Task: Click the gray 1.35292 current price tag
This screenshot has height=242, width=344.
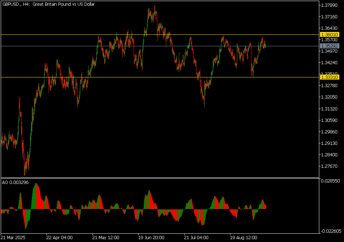Action: point(330,46)
